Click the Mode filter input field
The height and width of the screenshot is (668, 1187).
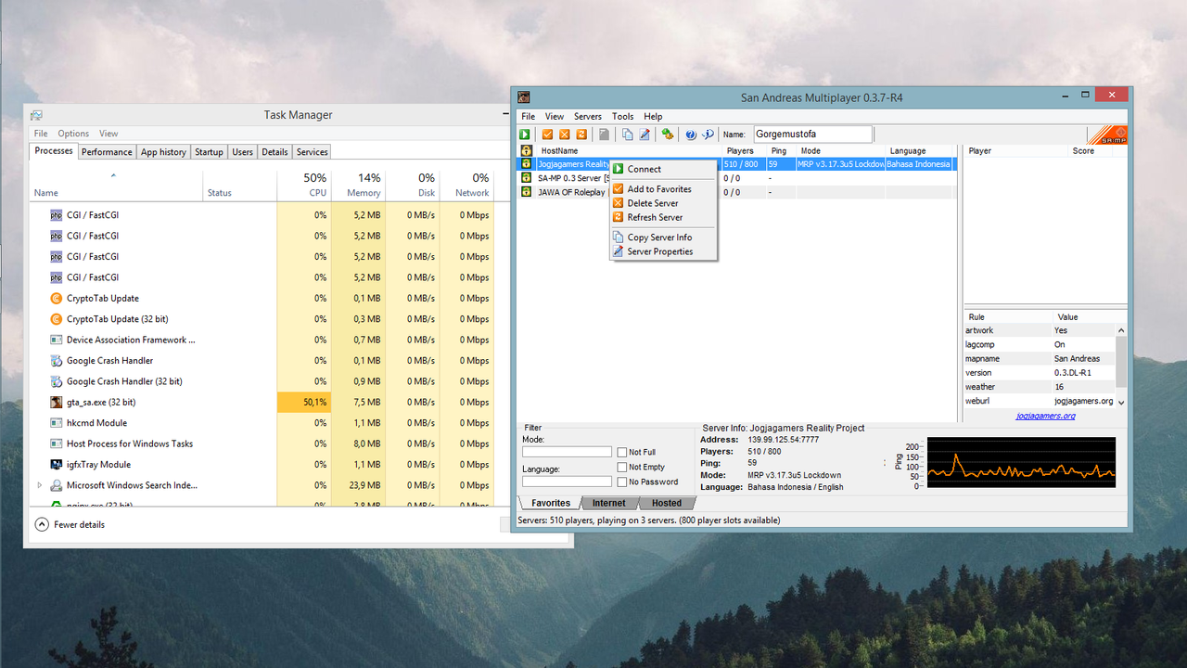[568, 452]
